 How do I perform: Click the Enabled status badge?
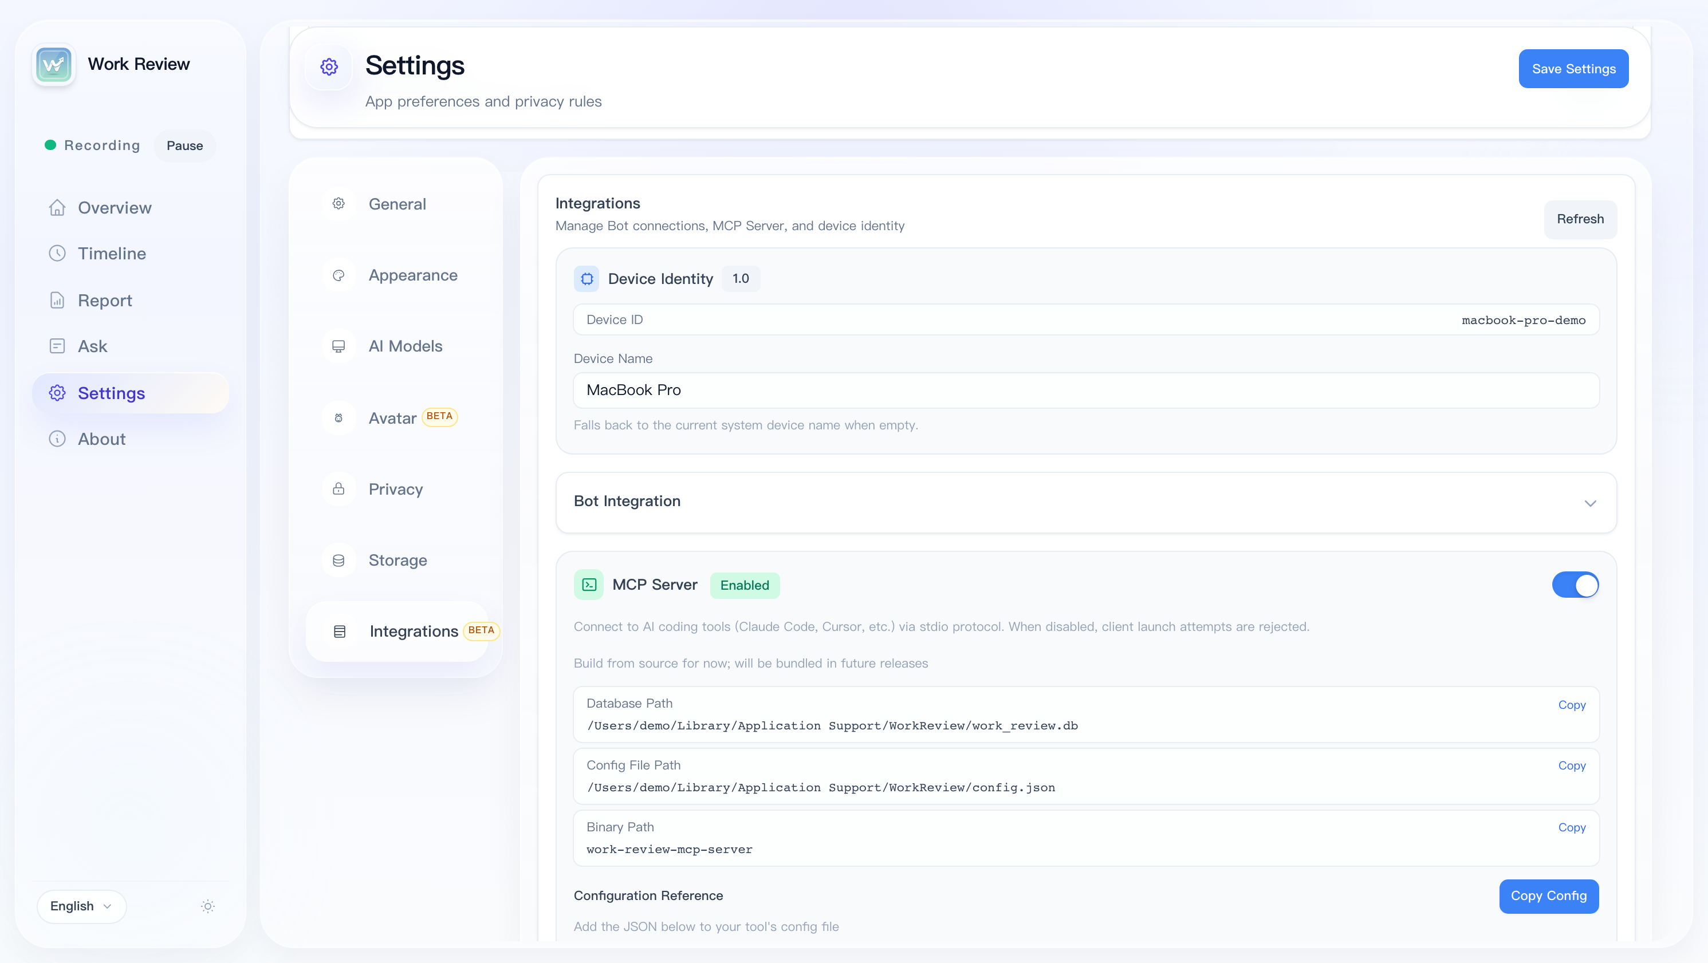tap(745, 585)
